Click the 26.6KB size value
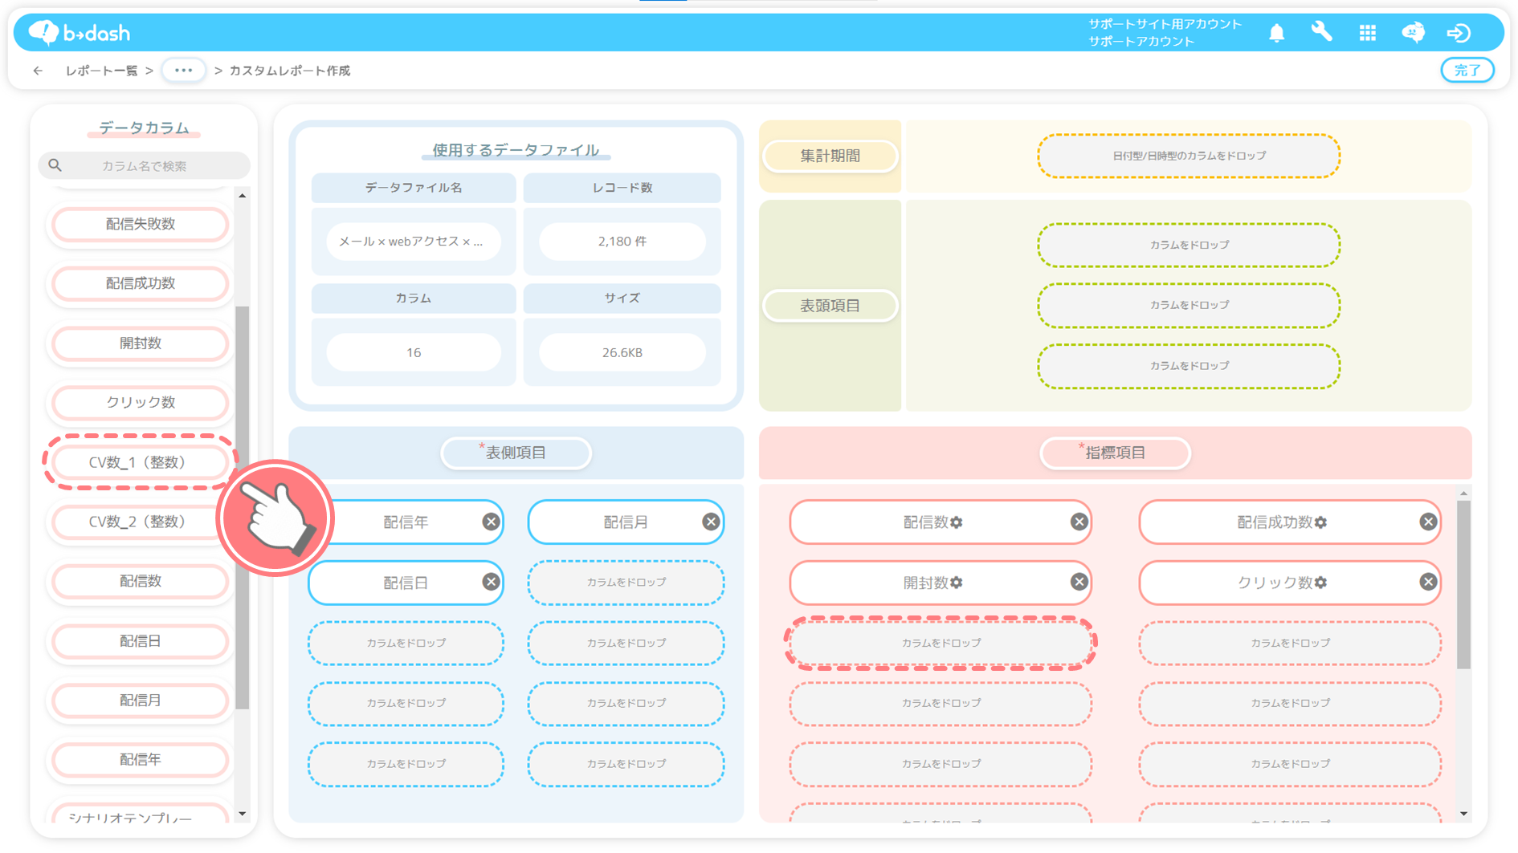 pos(622,352)
